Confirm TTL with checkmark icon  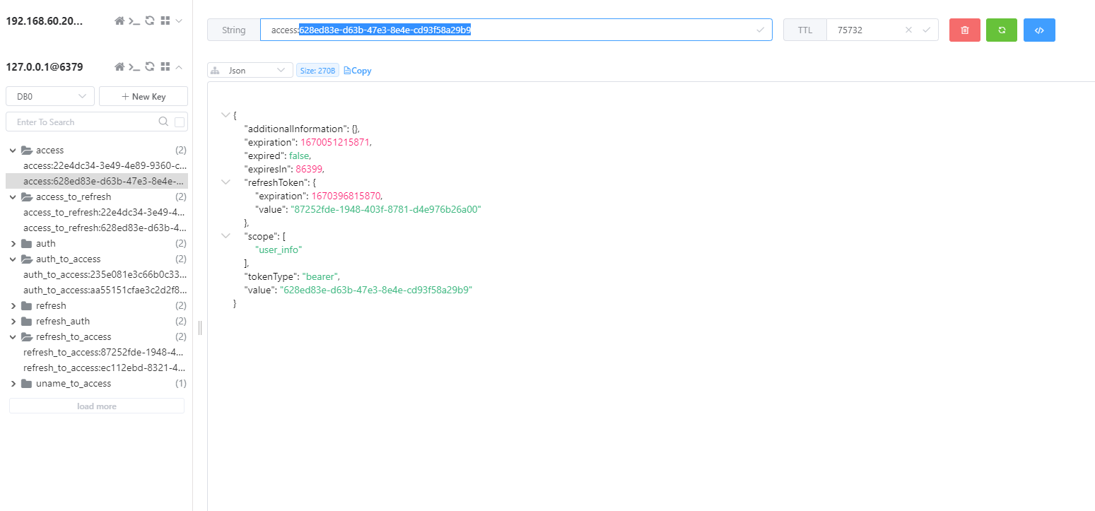926,30
